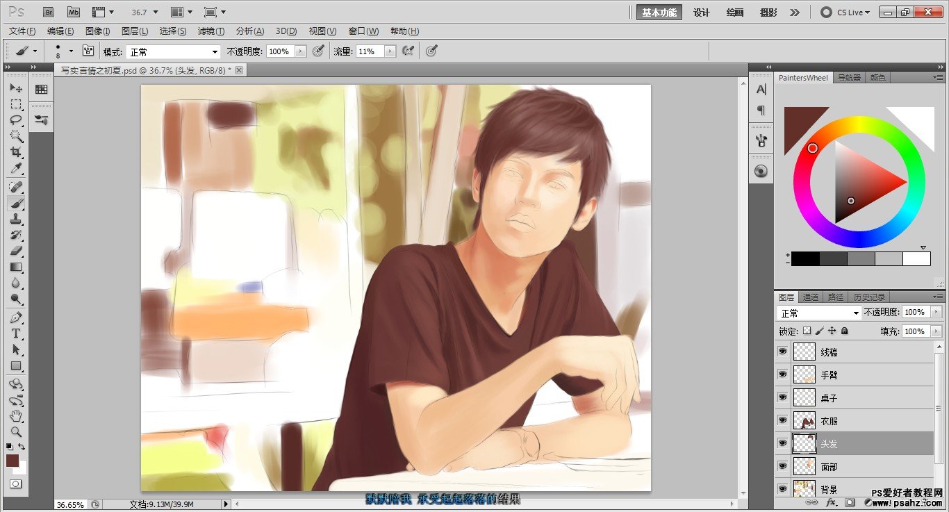
Task: Open Paragraph panel icon in dock
Action: coord(761,110)
